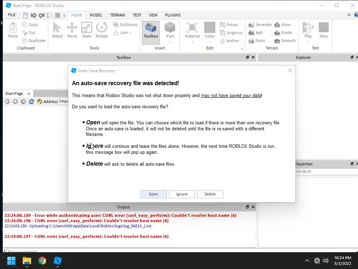Click the stop square in the quick access toolbar
This screenshot has width=358, height=269.
pos(58,15)
